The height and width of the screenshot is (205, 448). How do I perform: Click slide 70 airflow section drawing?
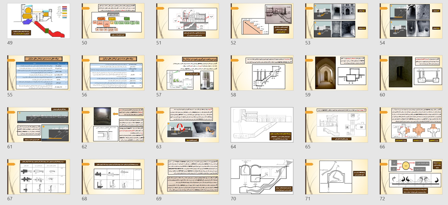click(262, 177)
